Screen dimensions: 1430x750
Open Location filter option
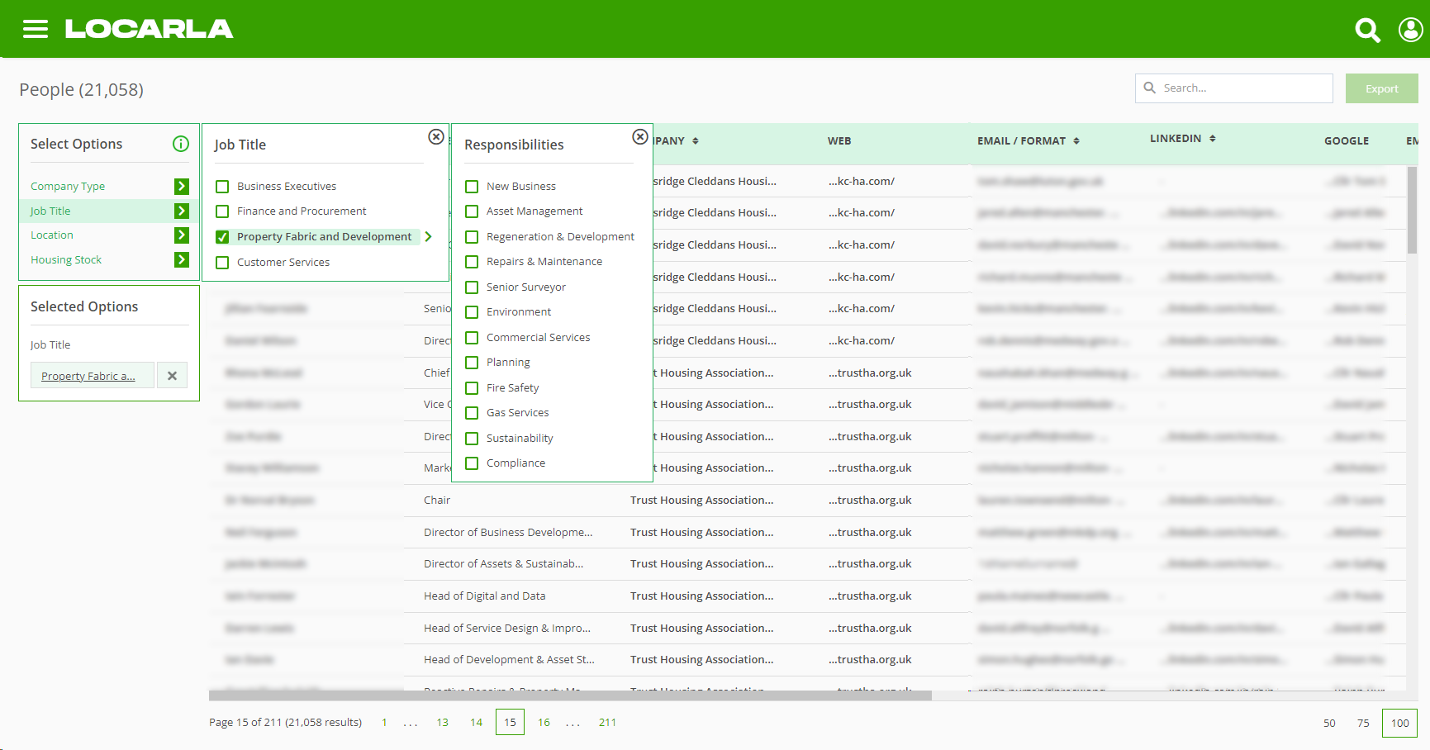pyautogui.click(x=52, y=235)
